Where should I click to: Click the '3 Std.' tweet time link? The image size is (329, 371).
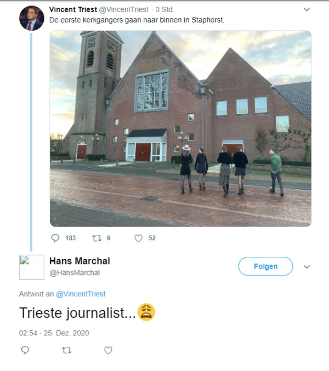(x=164, y=10)
